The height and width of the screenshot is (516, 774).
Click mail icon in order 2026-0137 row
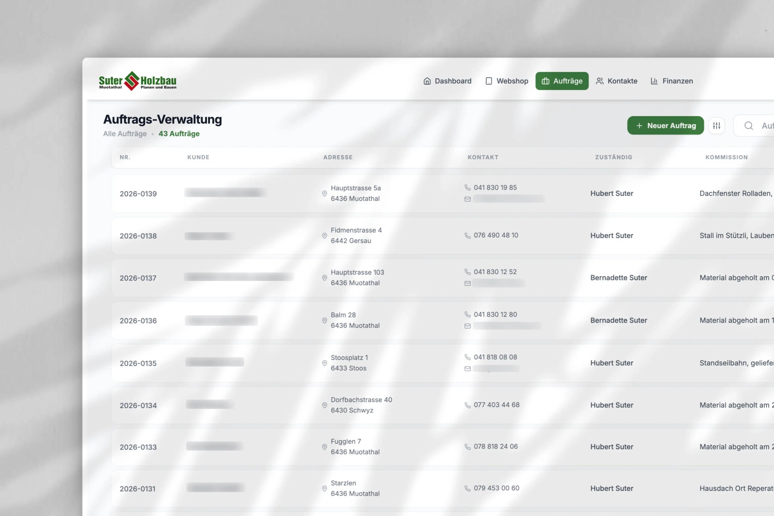click(467, 283)
